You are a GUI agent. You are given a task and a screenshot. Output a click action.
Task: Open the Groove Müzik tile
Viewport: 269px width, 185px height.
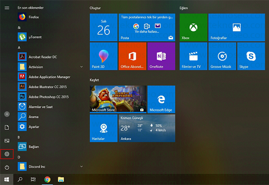222,56
